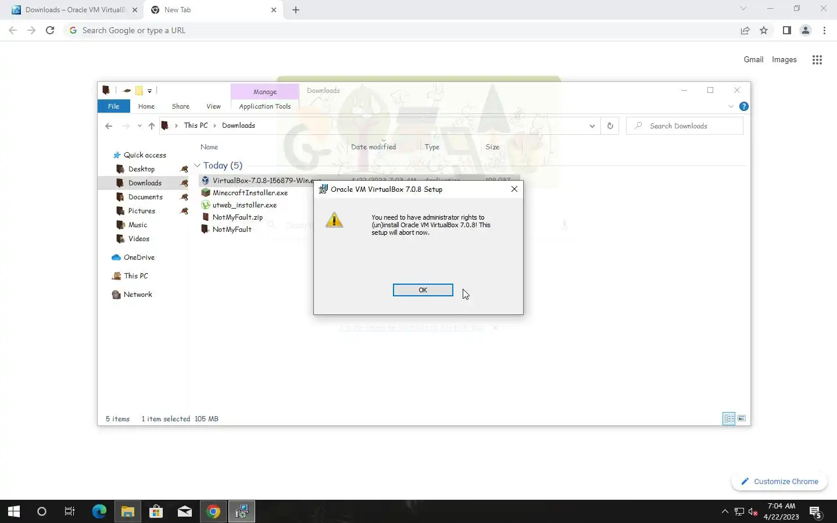This screenshot has height=523, width=837.
Task: Open the View ribbon tab
Action: point(213,106)
